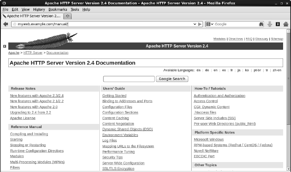Screen dimensions: 291x172
Task: Open Dynamic Shared Objects (DSO) link
Action: 128,129
